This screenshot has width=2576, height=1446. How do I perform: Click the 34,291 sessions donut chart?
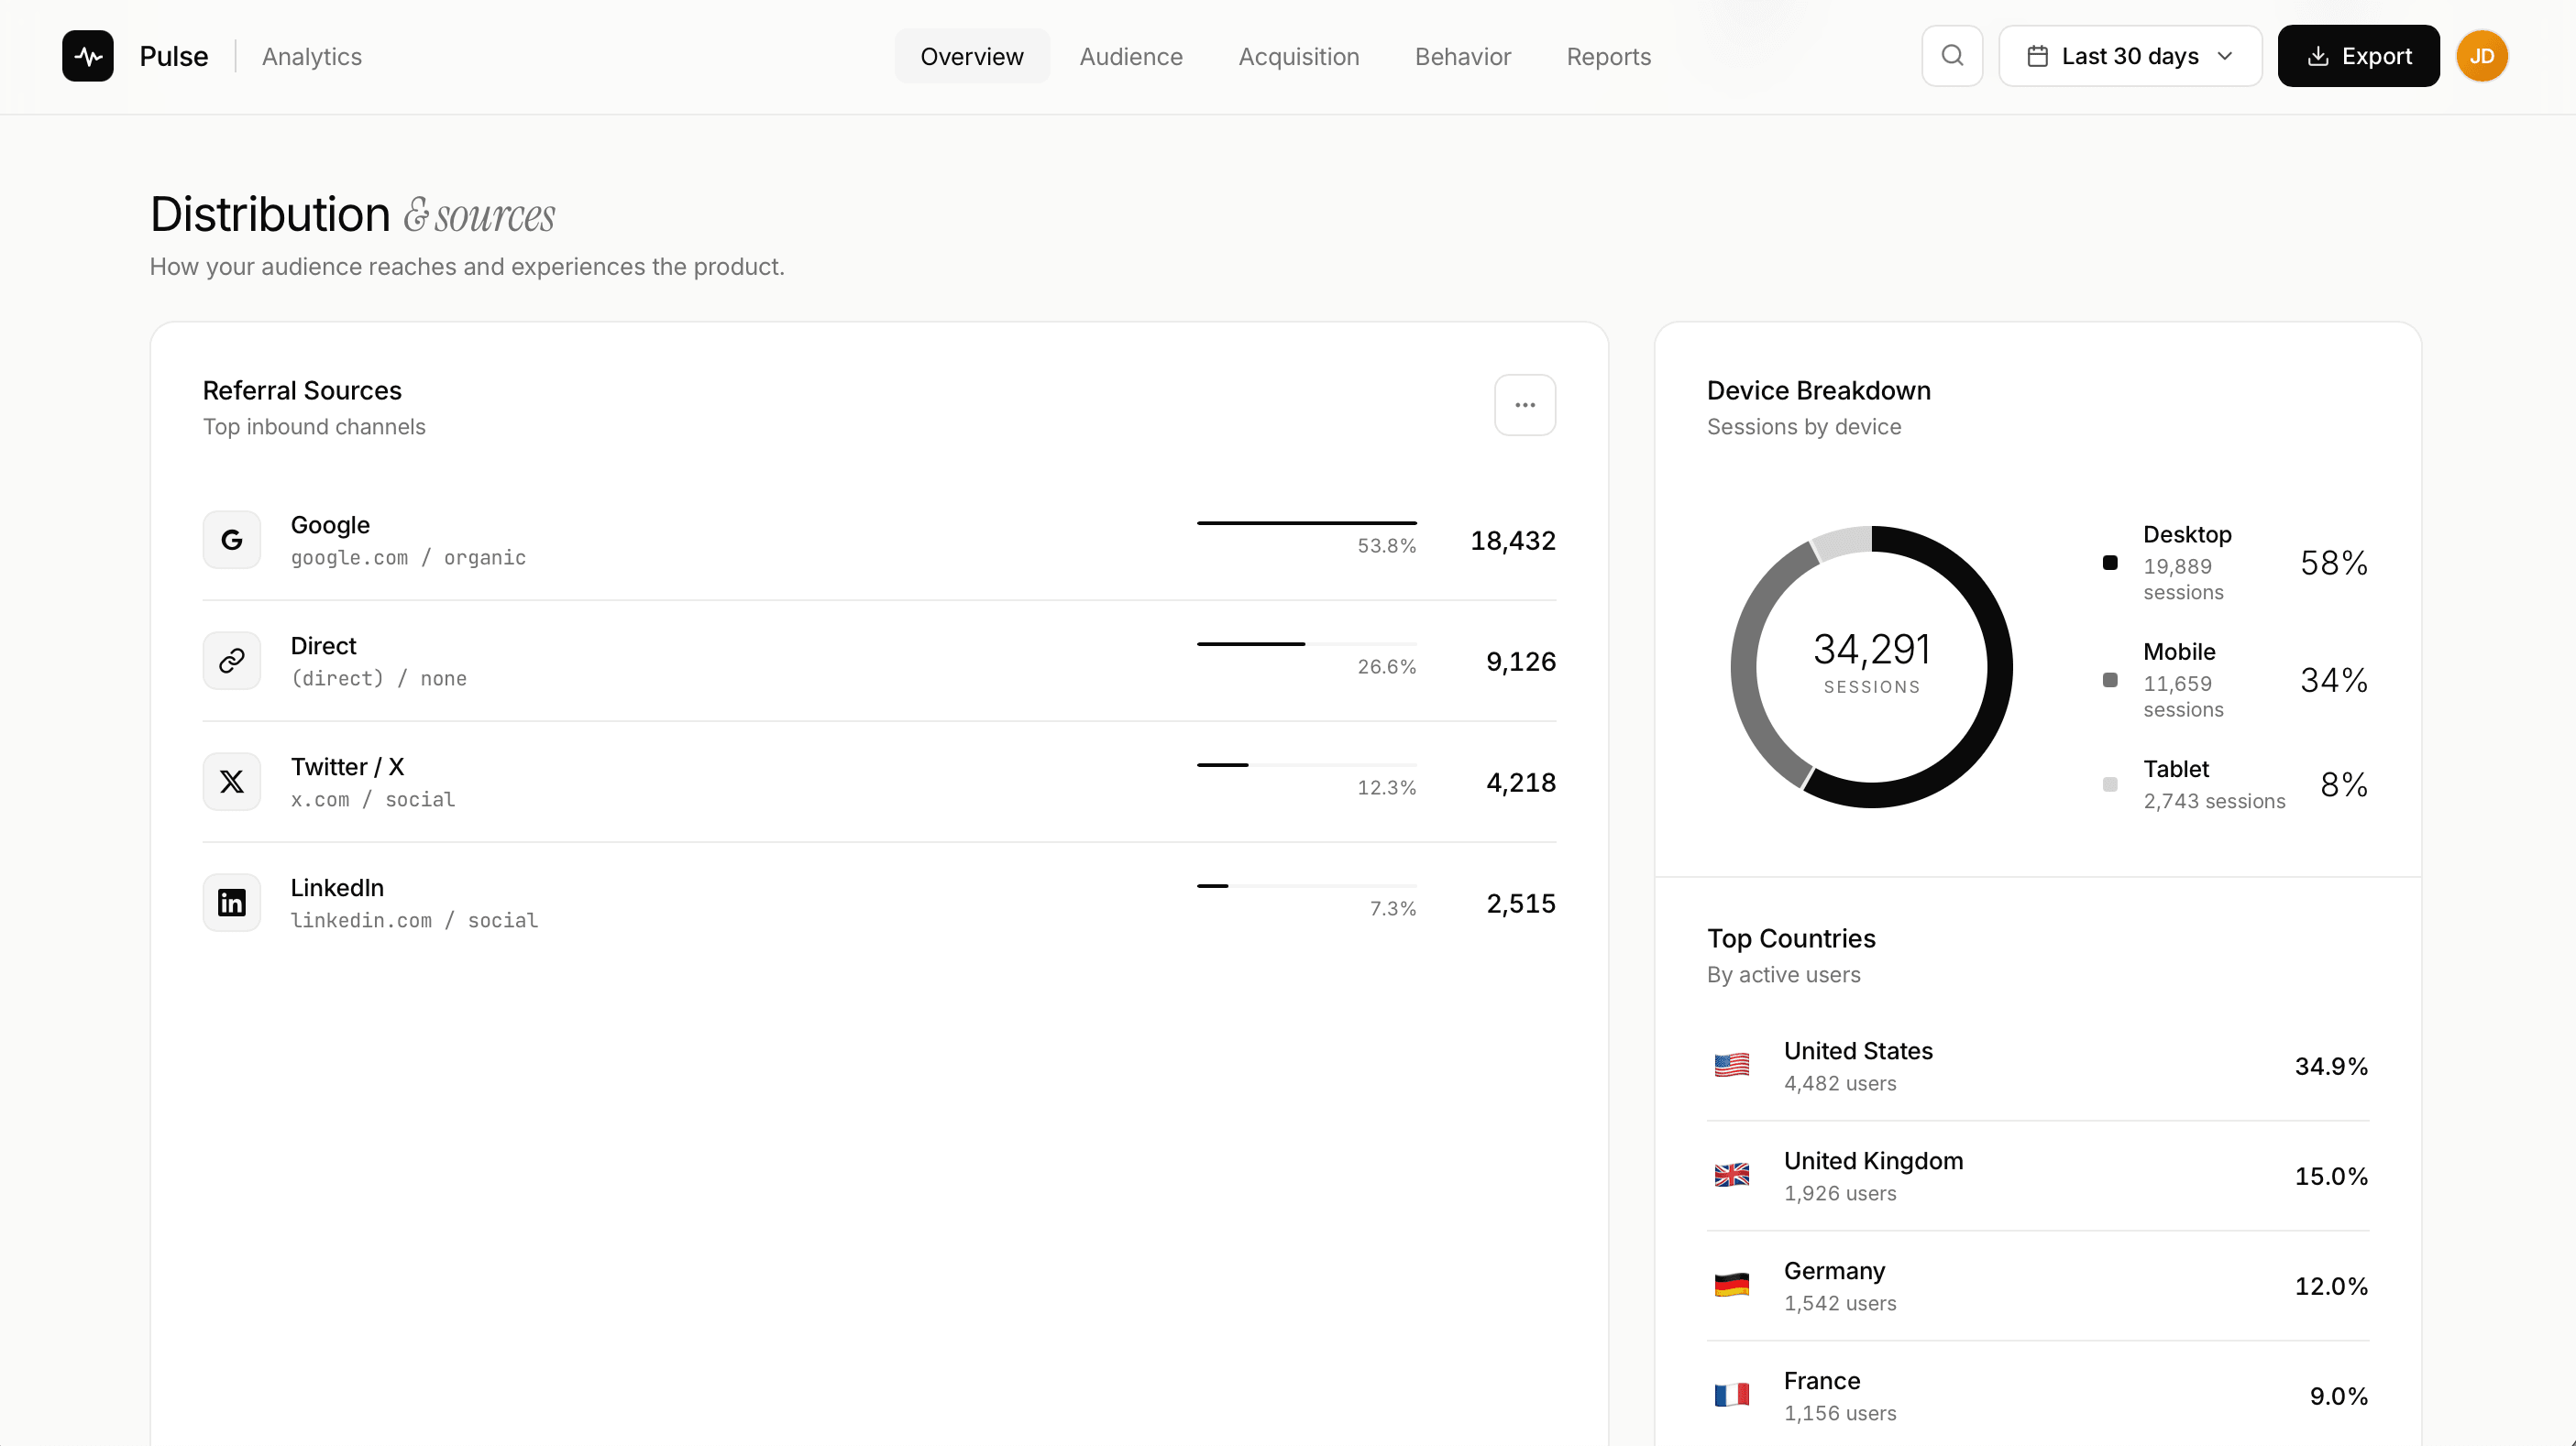click(1871, 666)
